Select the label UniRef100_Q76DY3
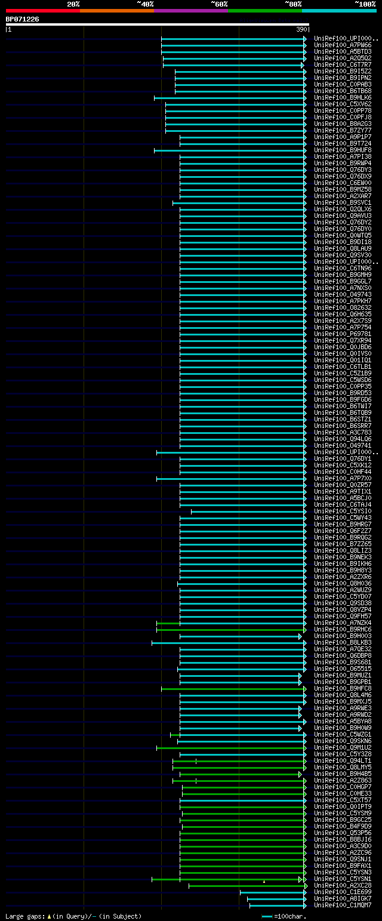The height and width of the screenshot is (921, 382). tap(343, 170)
